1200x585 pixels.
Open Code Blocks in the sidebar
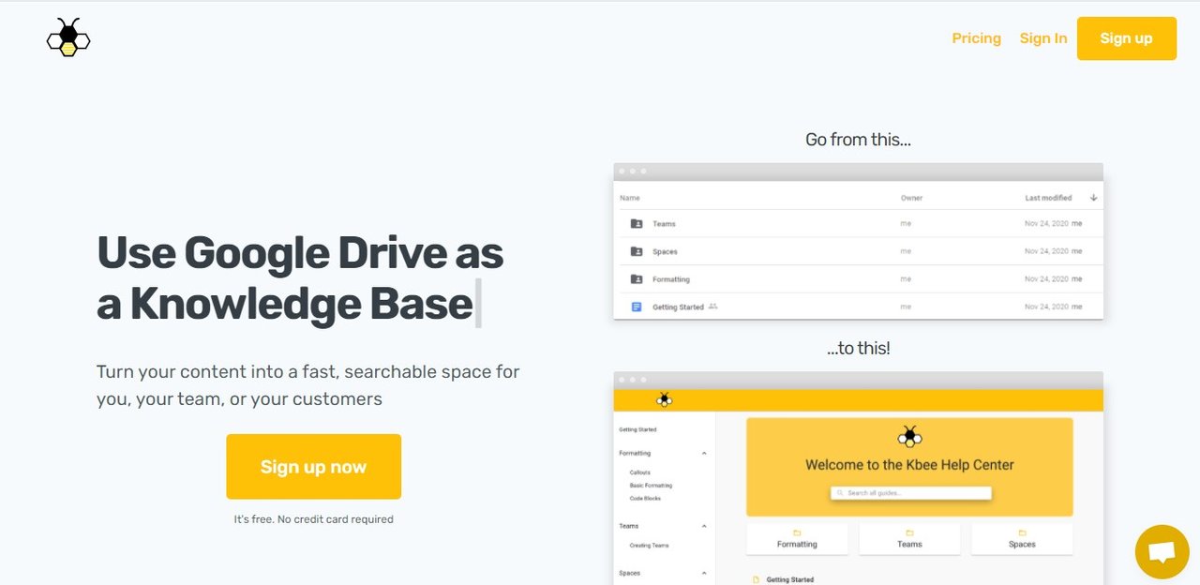(x=645, y=498)
